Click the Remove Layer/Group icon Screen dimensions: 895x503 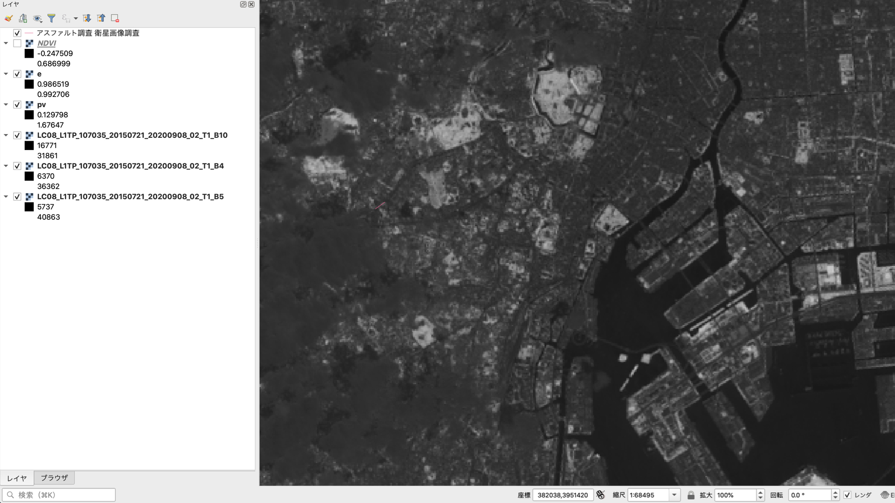(115, 18)
